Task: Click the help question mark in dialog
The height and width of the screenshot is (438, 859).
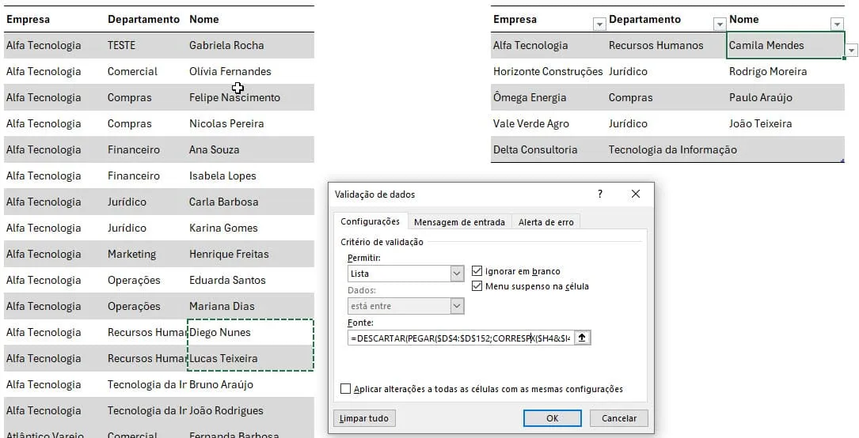Action: click(600, 194)
